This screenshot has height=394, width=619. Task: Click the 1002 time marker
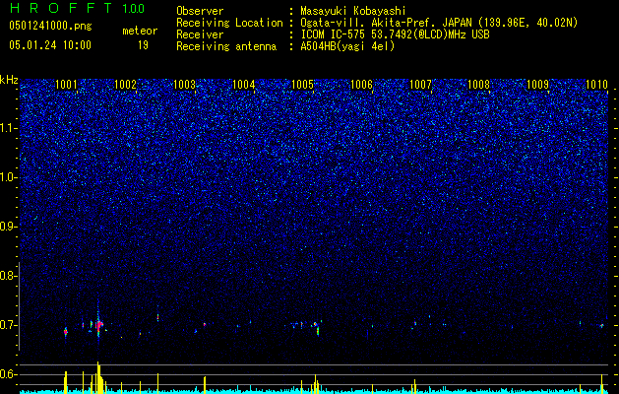pyautogui.click(x=125, y=84)
